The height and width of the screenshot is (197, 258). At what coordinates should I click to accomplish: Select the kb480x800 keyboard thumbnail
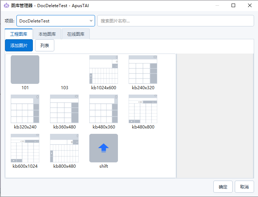click(143, 109)
